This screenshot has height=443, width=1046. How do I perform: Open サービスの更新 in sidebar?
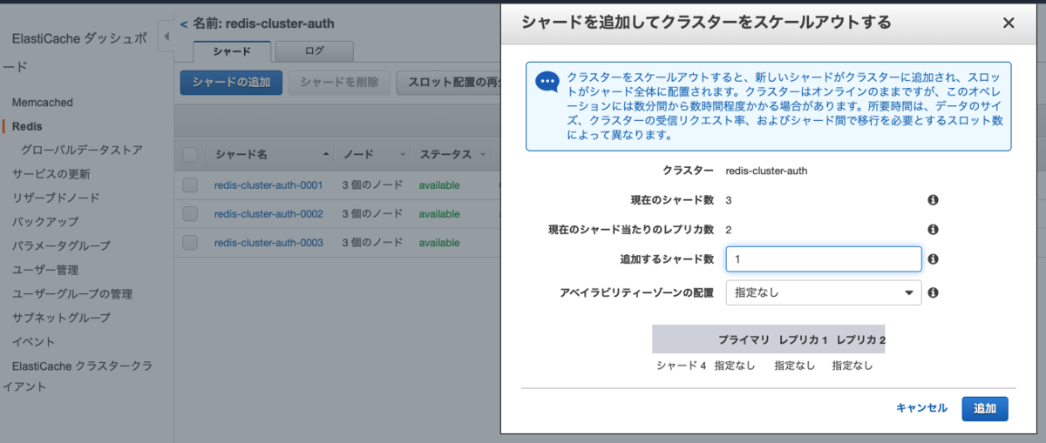click(51, 173)
